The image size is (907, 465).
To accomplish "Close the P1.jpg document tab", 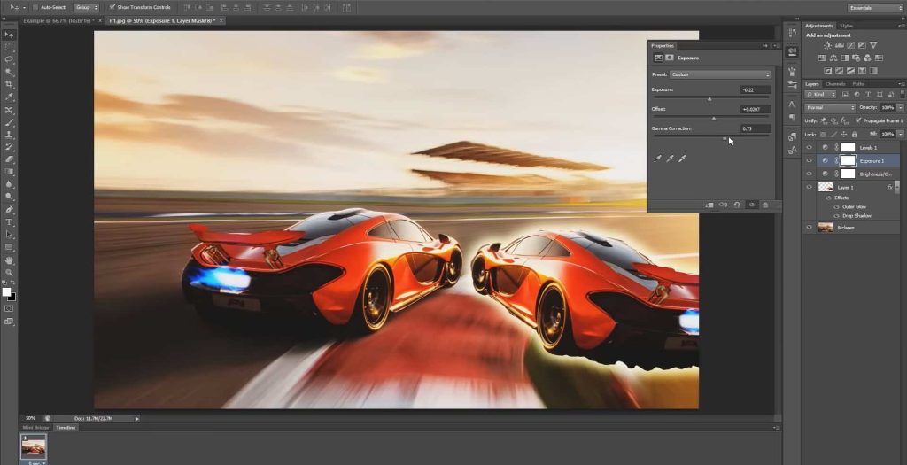I will click(221, 21).
